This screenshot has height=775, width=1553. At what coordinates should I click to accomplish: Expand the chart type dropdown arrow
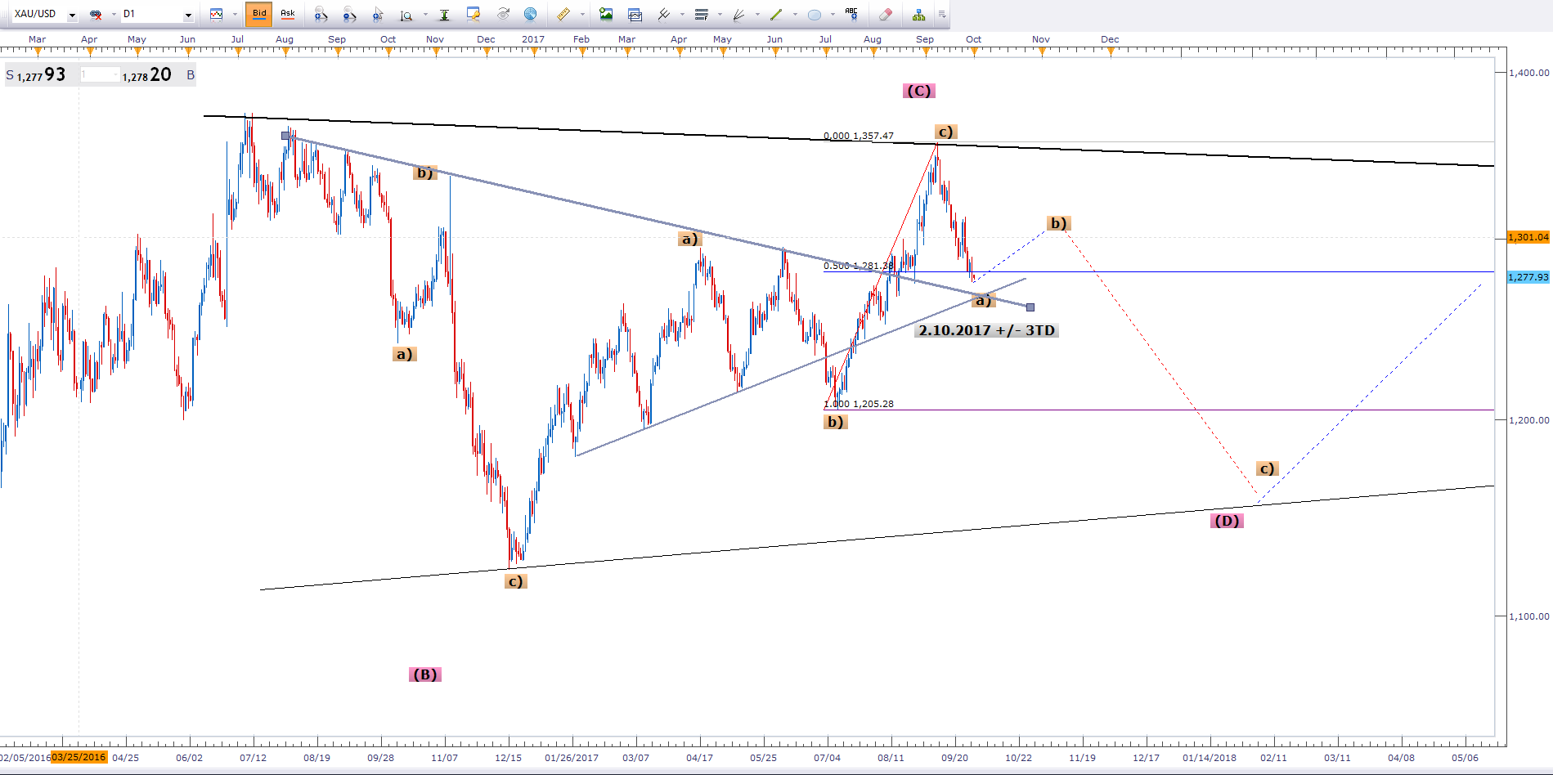pos(235,15)
